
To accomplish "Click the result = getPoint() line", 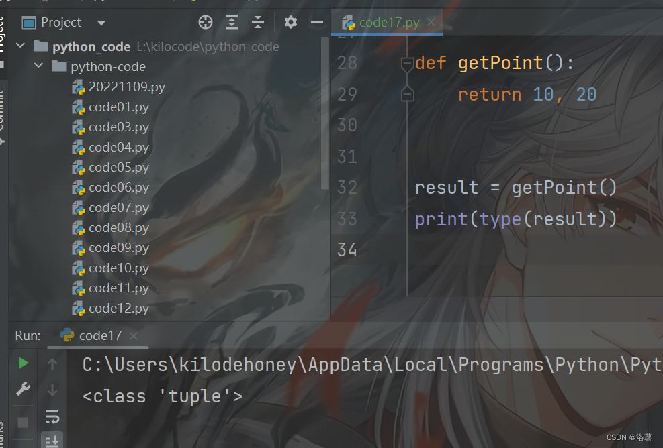I will 516,188.
